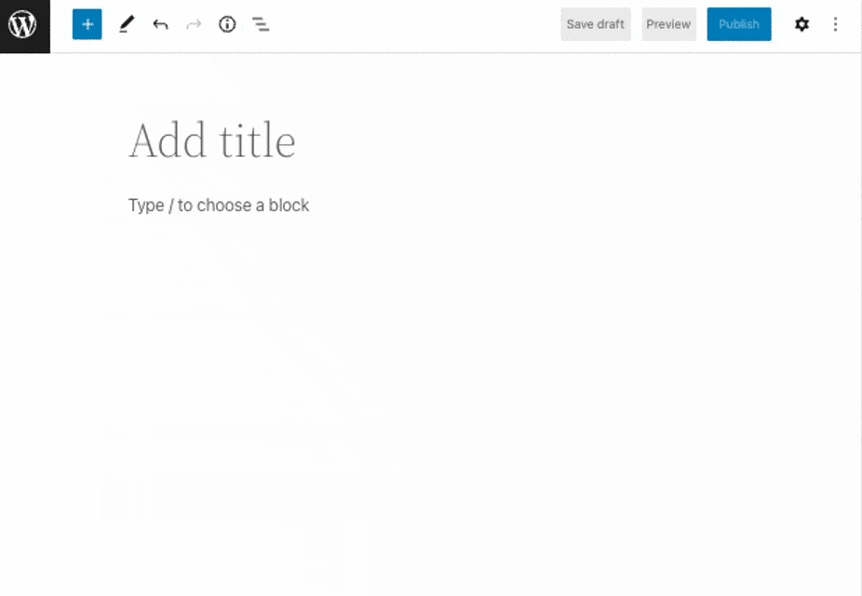Select the pencil Tools icon
Viewport: 862px width, 596px height.
pyautogui.click(x=127, y=25)
